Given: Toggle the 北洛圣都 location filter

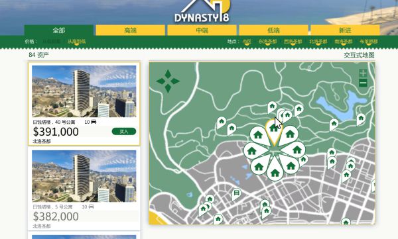Looking at the screenshot, I should click(x=318, y=42).
